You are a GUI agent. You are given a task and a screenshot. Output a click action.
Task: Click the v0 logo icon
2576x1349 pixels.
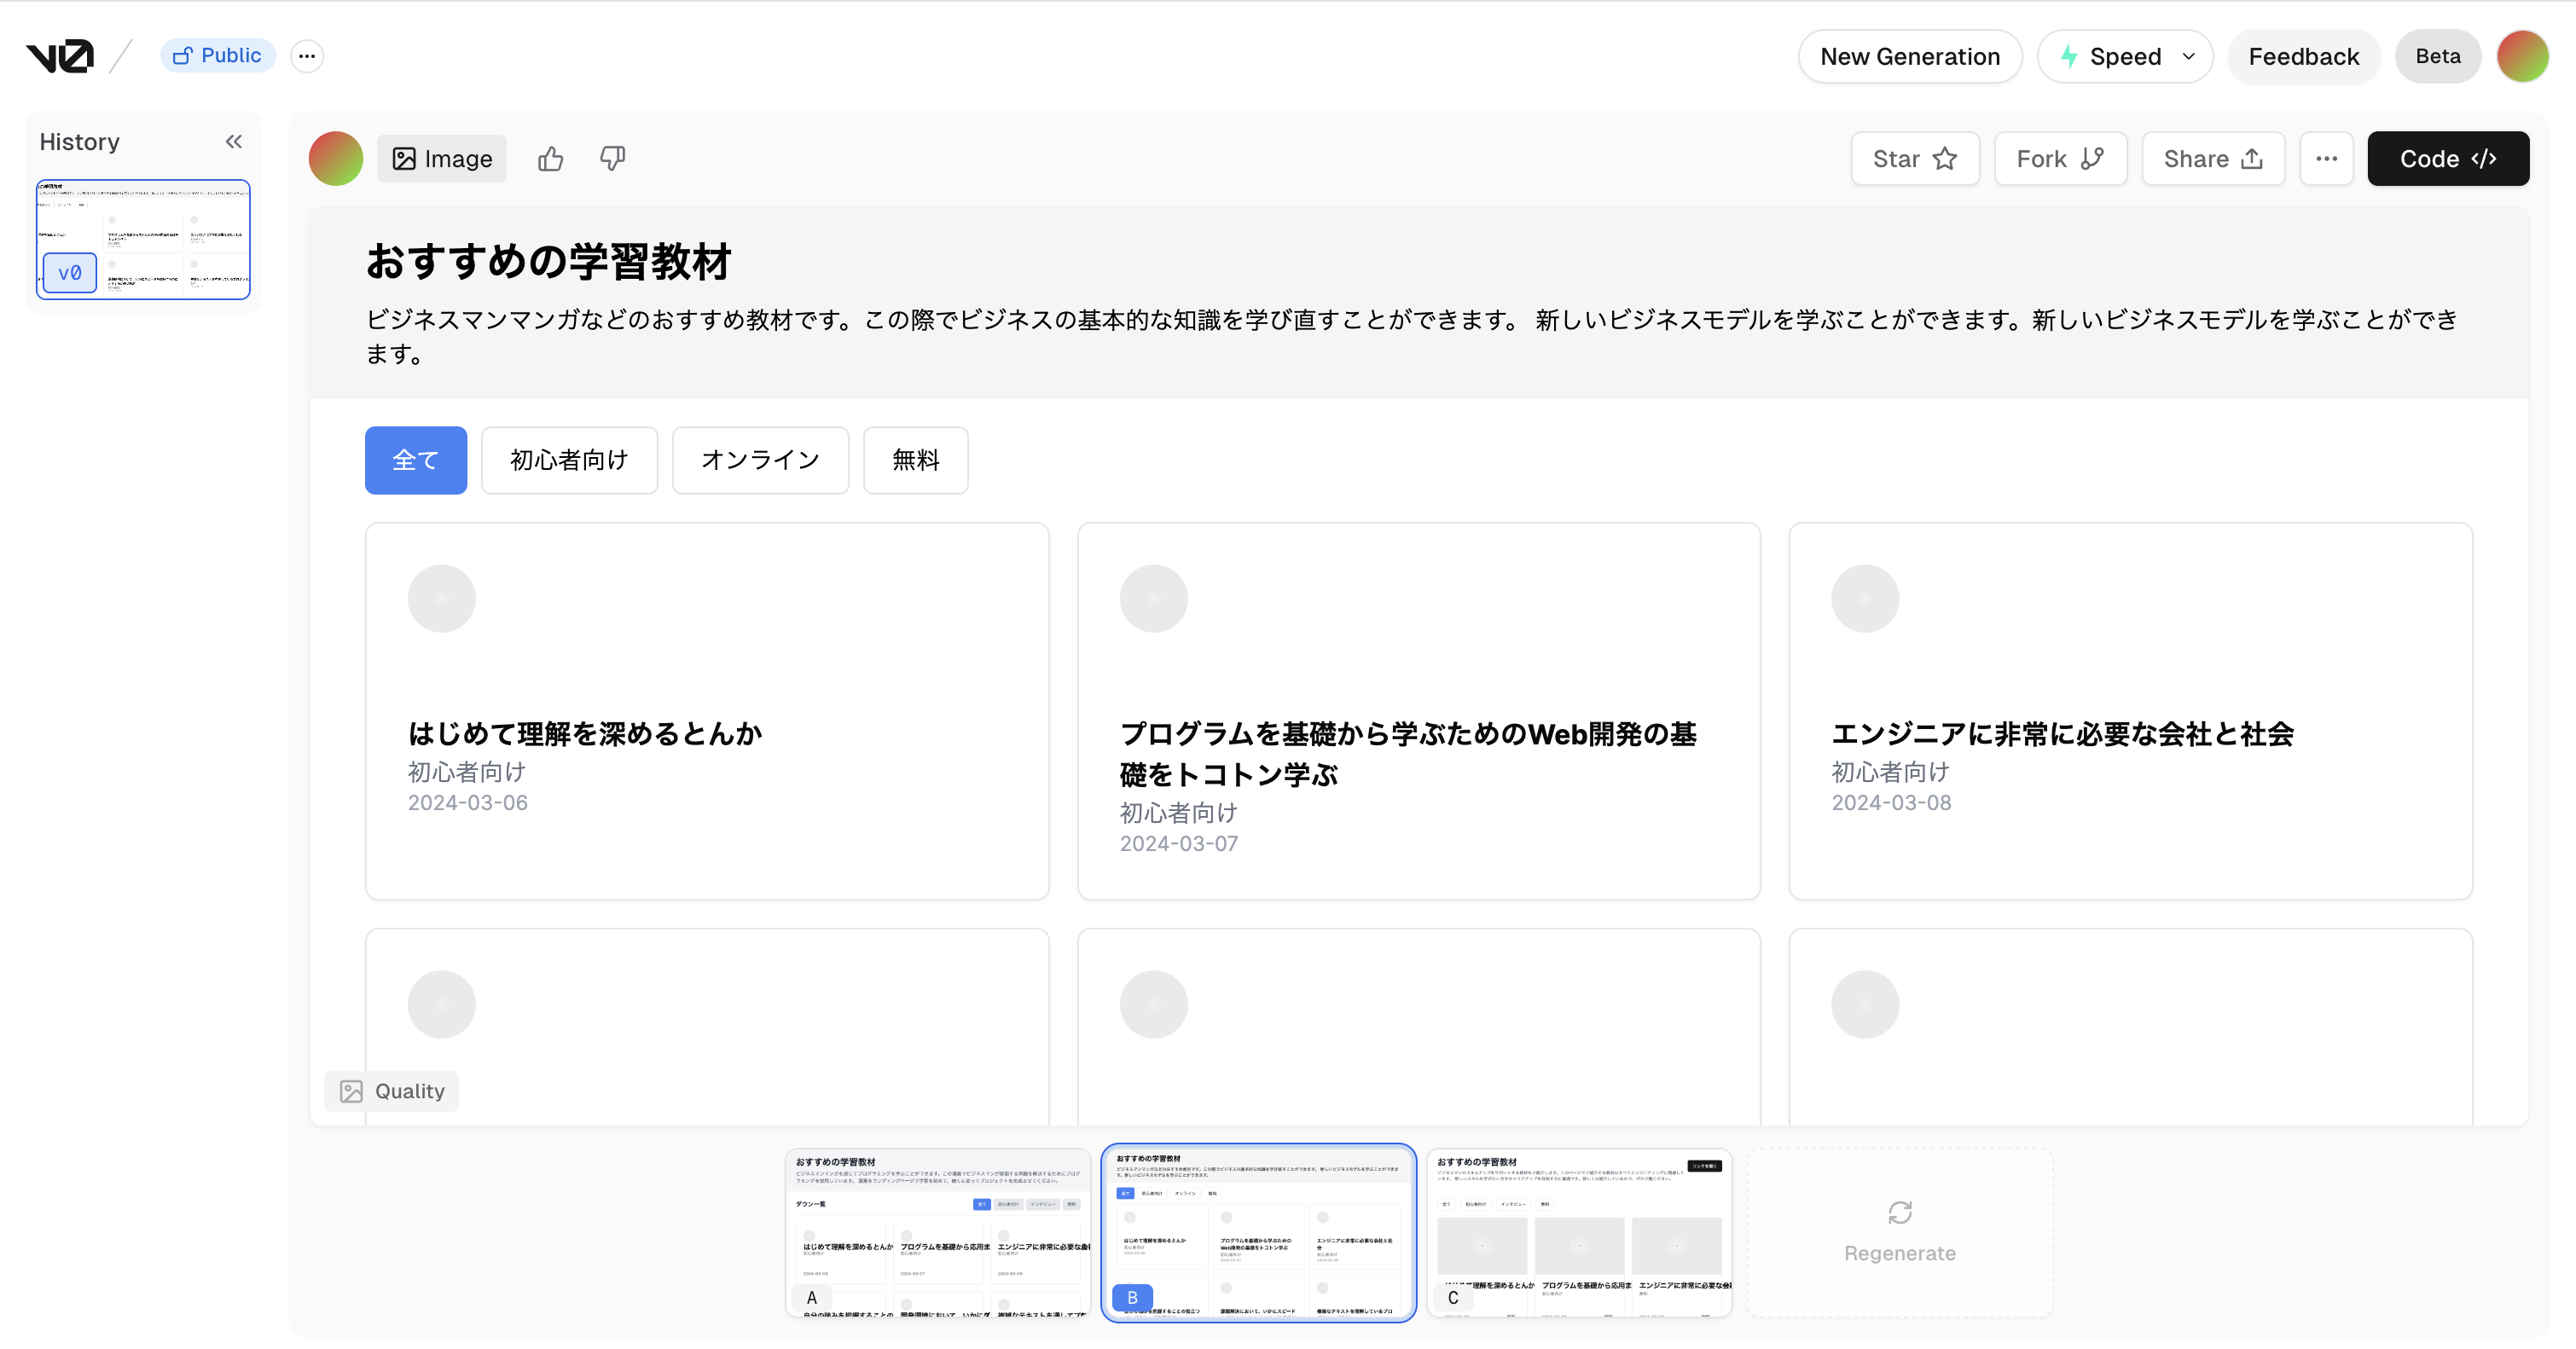(x=60, y=56)
